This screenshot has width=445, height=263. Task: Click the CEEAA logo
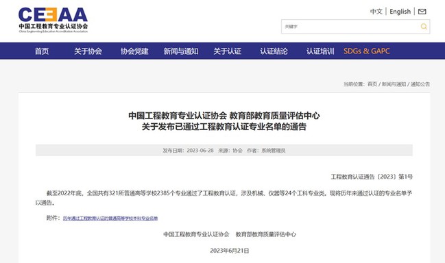click(53, 20)
